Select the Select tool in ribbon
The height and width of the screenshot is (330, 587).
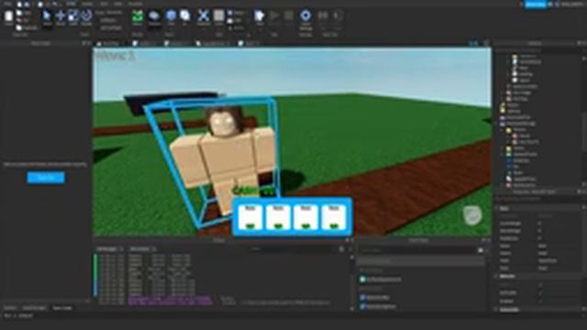[x=47, y=17]
